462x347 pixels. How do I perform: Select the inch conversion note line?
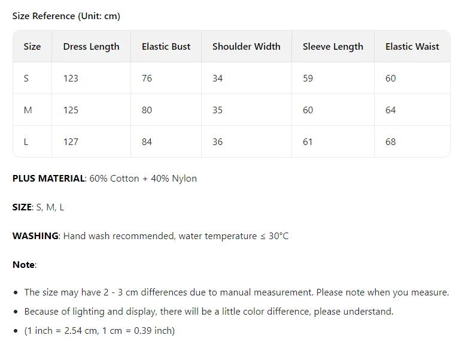click(x=99, y=331)
